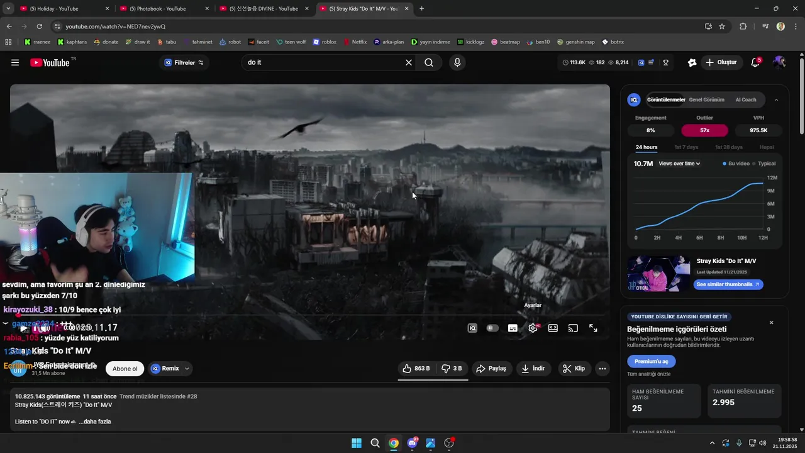This screenshot has width=805, height=453.
Task: Select the 'Hepsi' range tab
Action: click(767, 147)
